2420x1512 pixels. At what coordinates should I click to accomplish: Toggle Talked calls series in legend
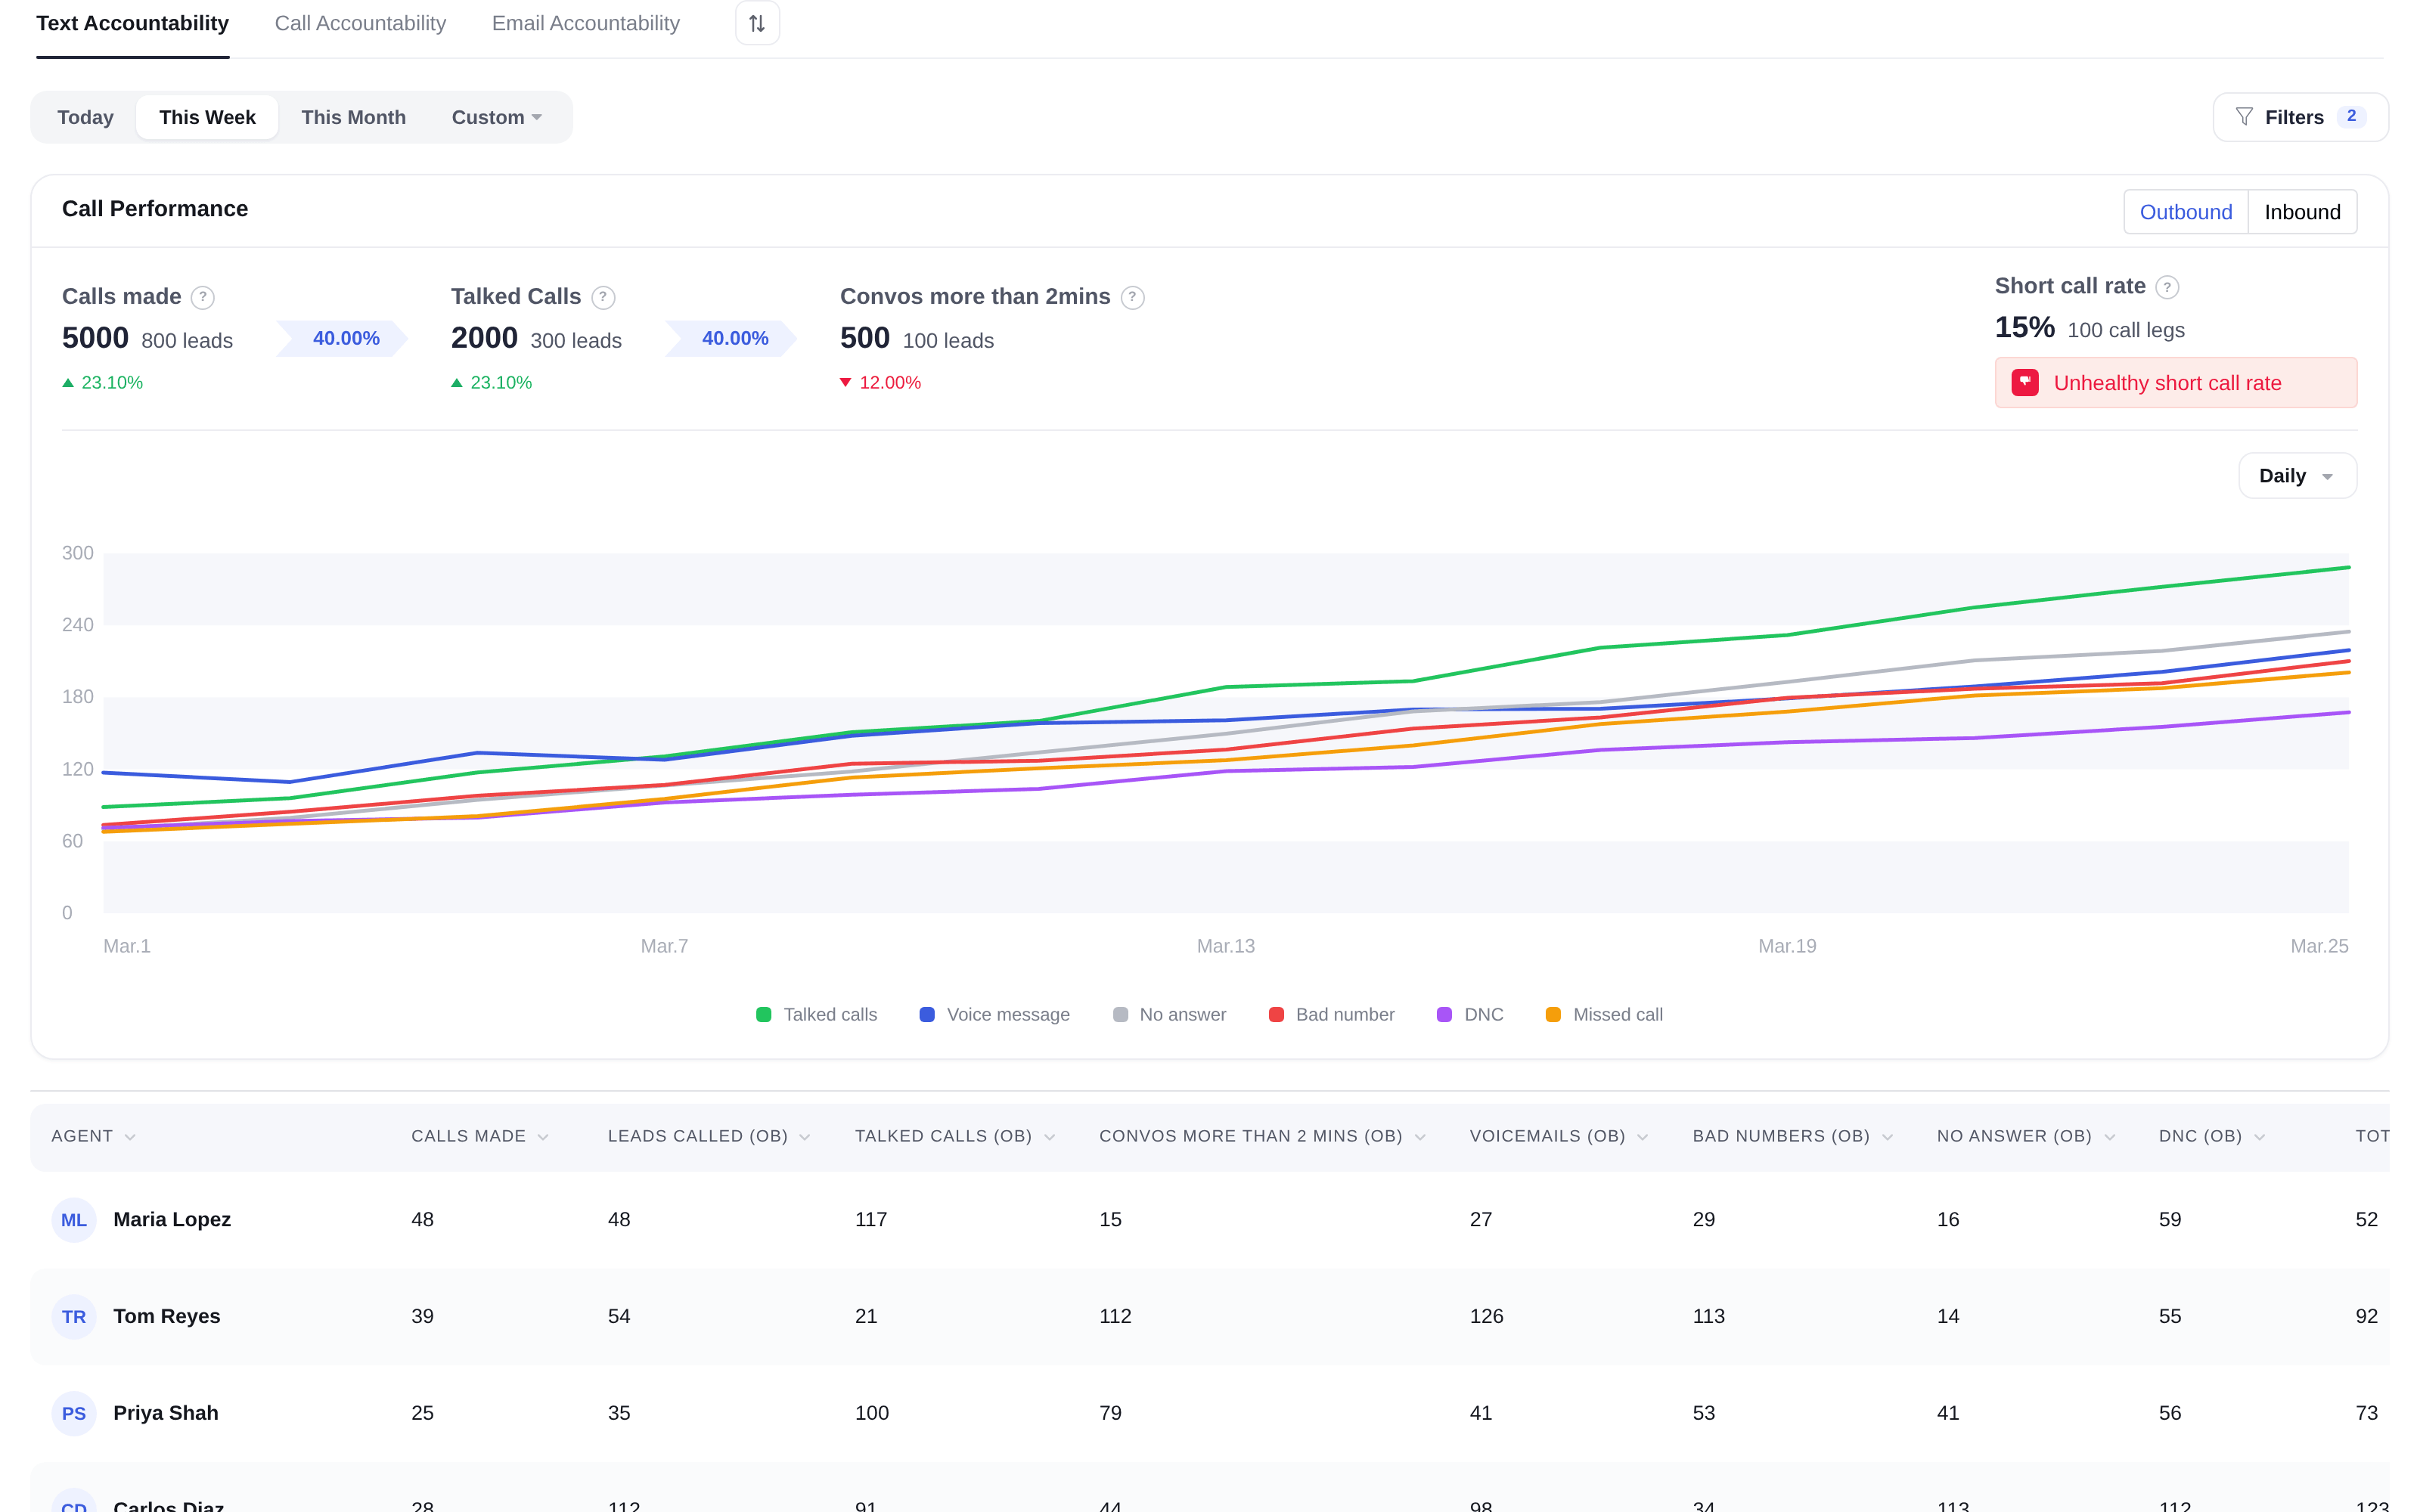tap(816, 1015)
